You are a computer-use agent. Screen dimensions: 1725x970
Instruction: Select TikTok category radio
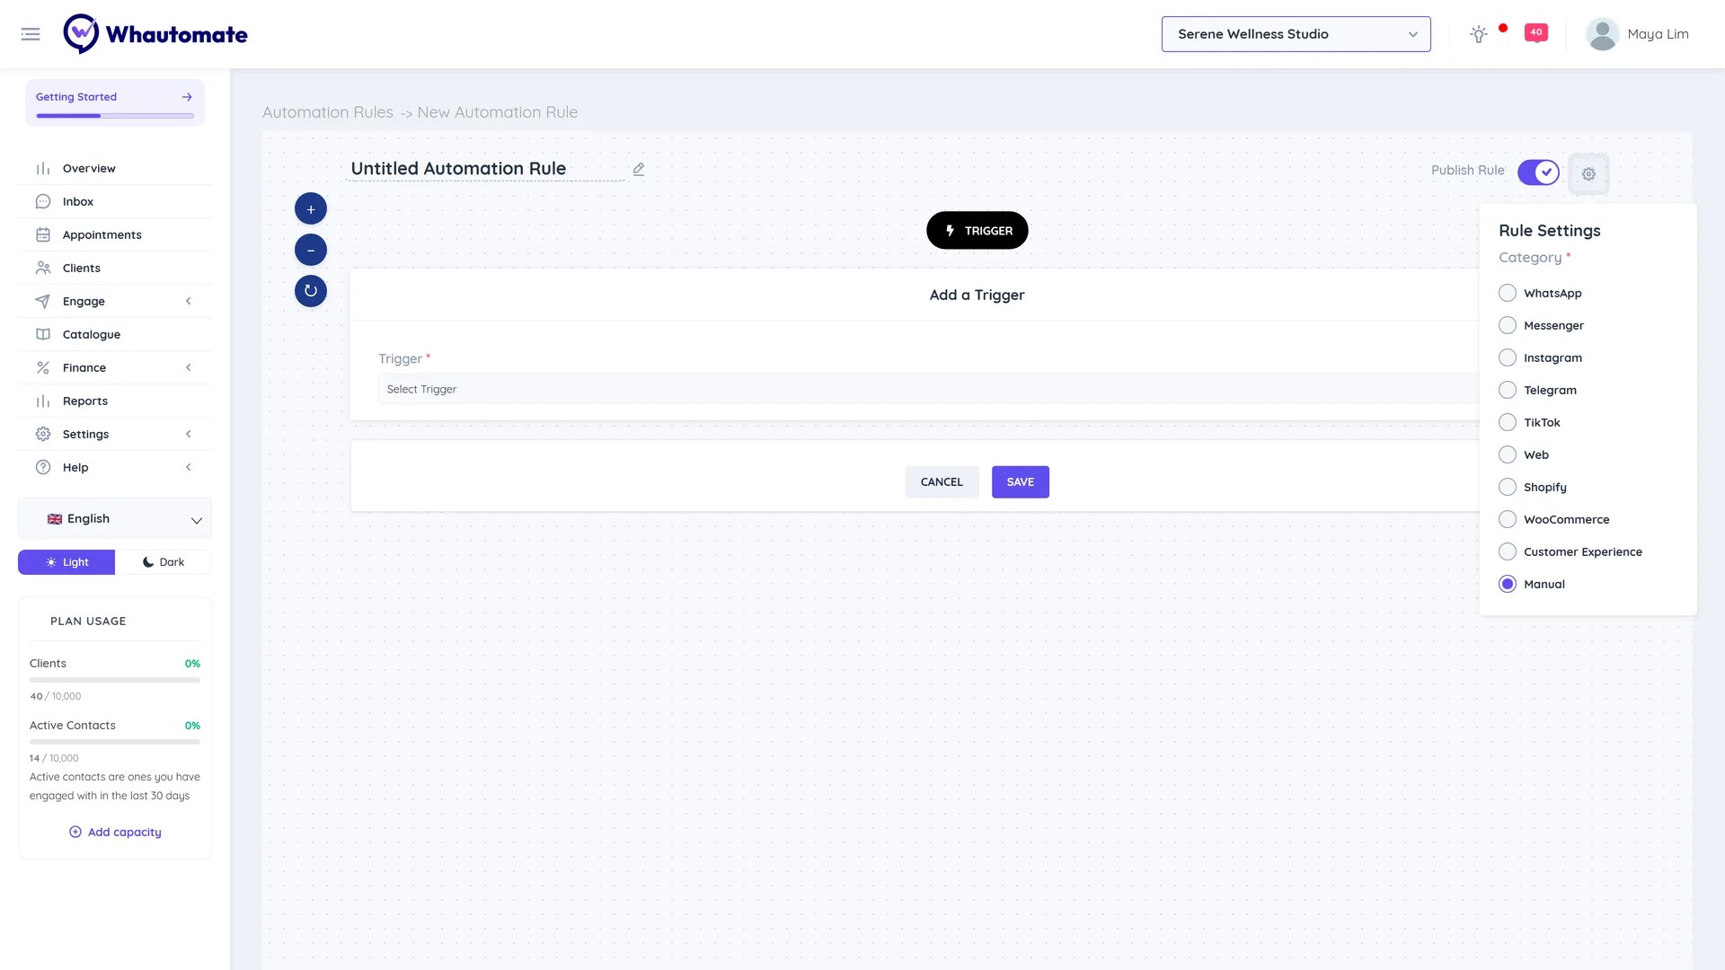[x=1508, y=423]
